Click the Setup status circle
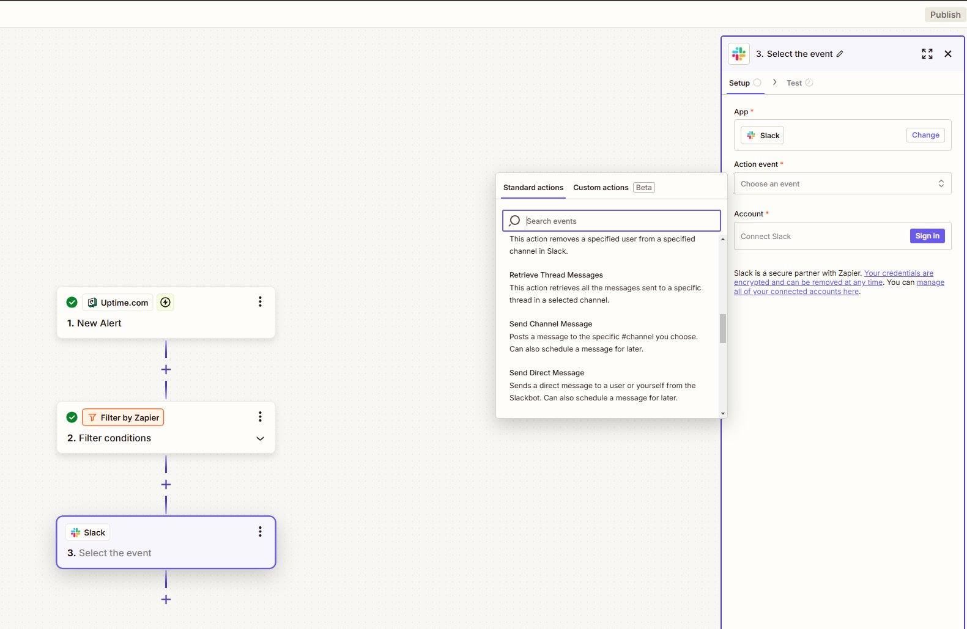 coord(757,83)
